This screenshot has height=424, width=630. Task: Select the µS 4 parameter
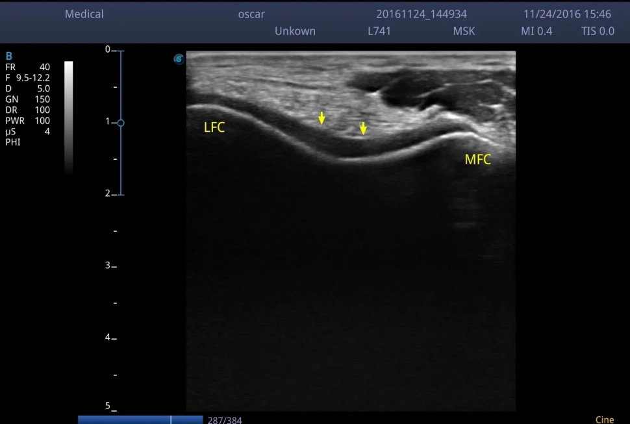[x=28, y=132]
